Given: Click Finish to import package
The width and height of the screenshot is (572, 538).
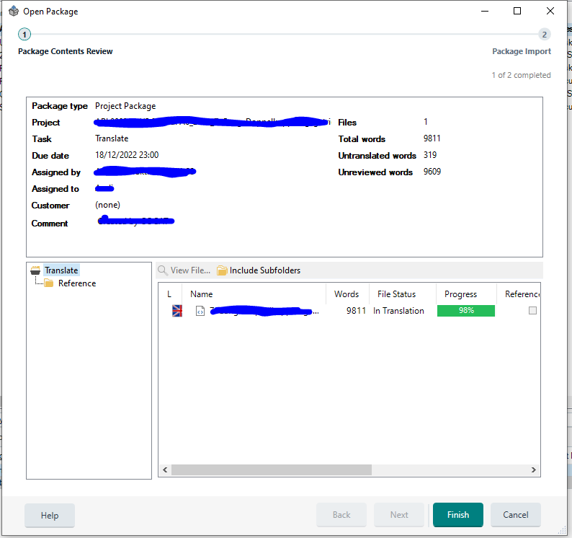Looking at the screenshot, I should point(458,515).
